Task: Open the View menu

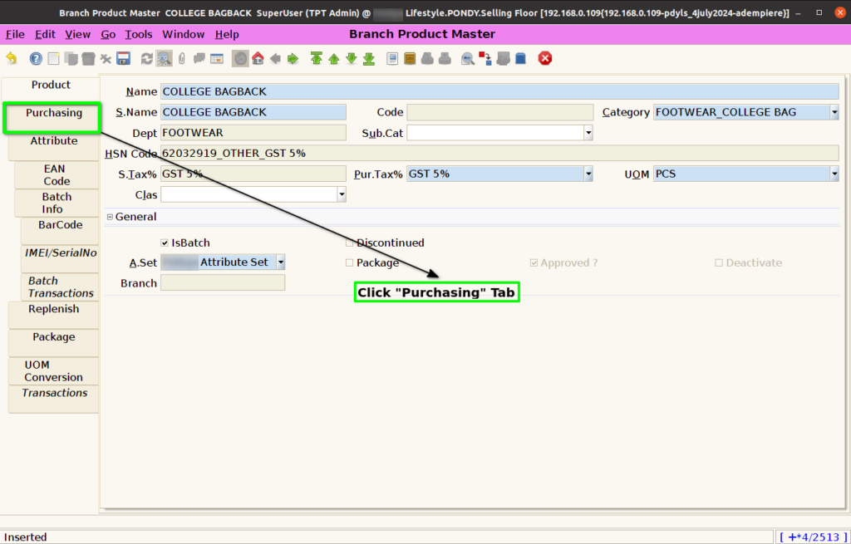Action: point(77,34)
